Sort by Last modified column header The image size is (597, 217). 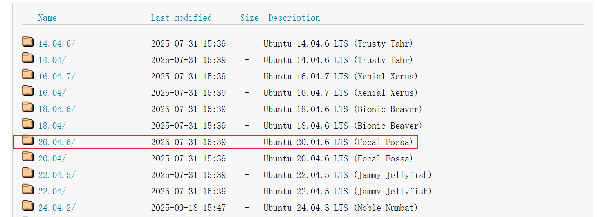click(x=181, y=18)
